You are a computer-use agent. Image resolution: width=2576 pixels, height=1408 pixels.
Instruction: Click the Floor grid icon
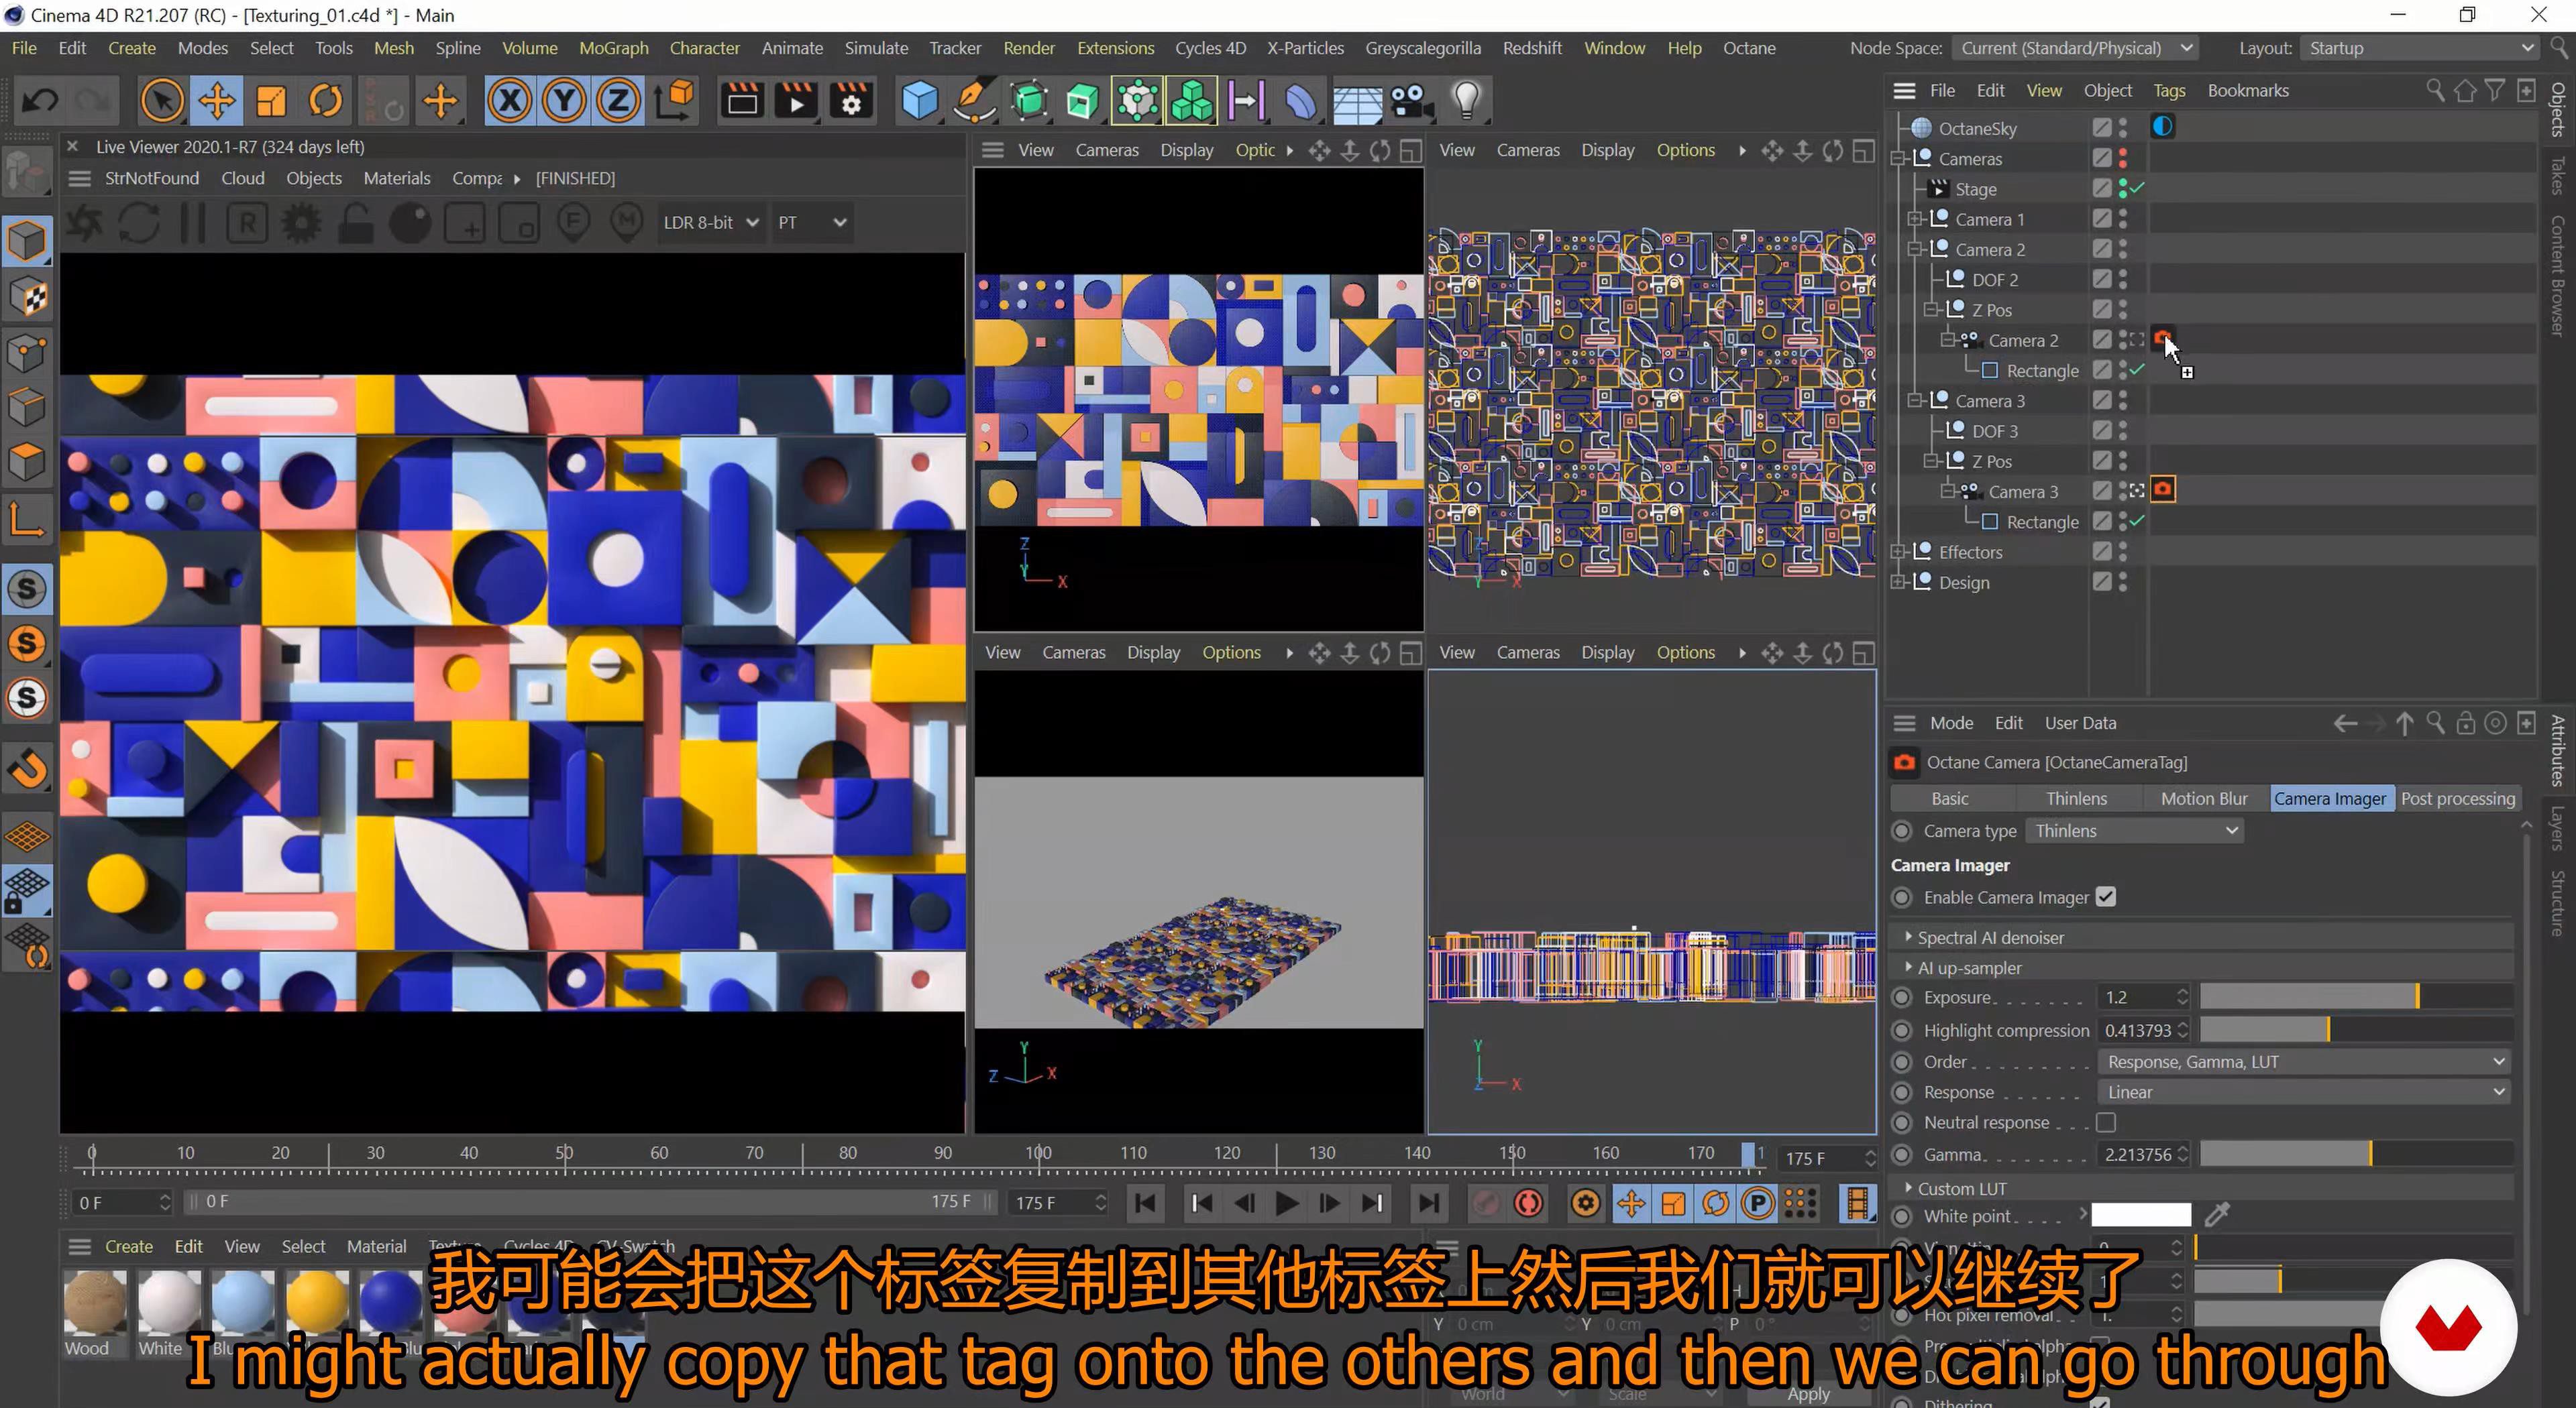pyautogui.click(x=1356, y=101)
